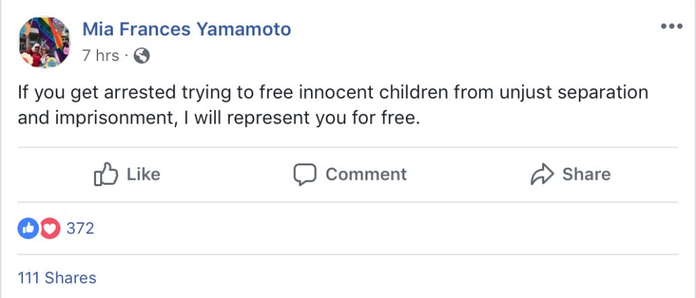The image size is (696, 298).
Task: View the 372 reactions count
Action: coord(80,228)
